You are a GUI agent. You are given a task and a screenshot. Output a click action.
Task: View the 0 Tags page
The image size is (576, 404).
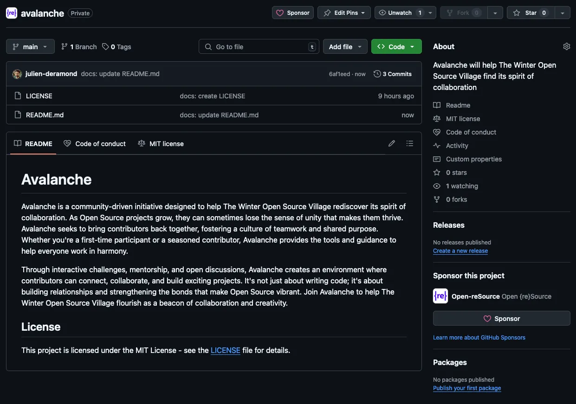tap(116, 47)
